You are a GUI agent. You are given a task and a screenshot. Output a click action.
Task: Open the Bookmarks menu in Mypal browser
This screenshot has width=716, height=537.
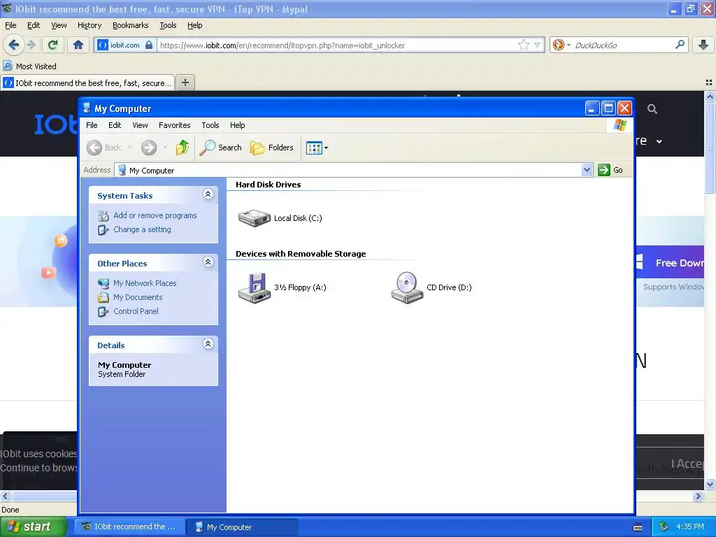coord(131,26)
